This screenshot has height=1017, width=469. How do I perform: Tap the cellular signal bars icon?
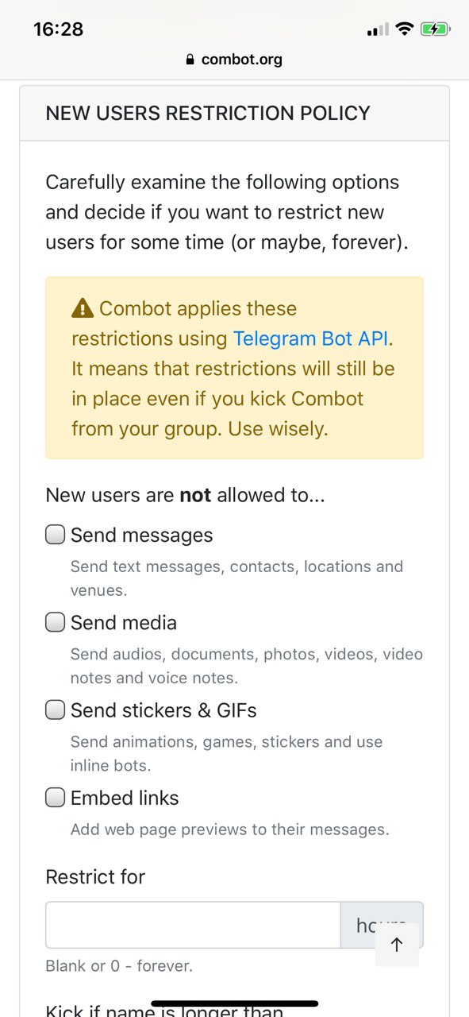click(378, 29)
